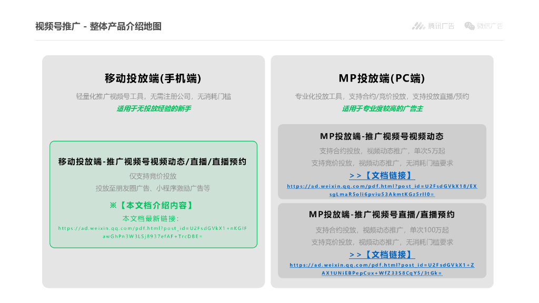The image size is (539, 303).
Task: Click the line mentioning 单次100万起
Action: (x=382, y=230)
